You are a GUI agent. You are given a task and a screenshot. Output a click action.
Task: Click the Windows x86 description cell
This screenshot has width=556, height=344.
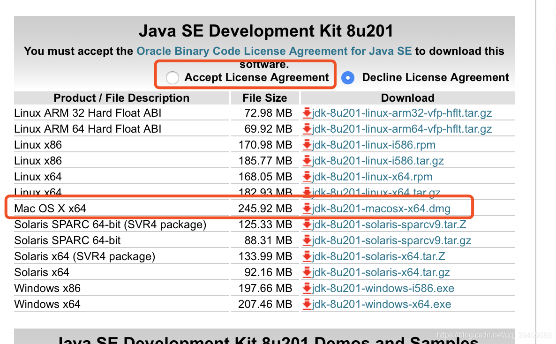(121, 288)
